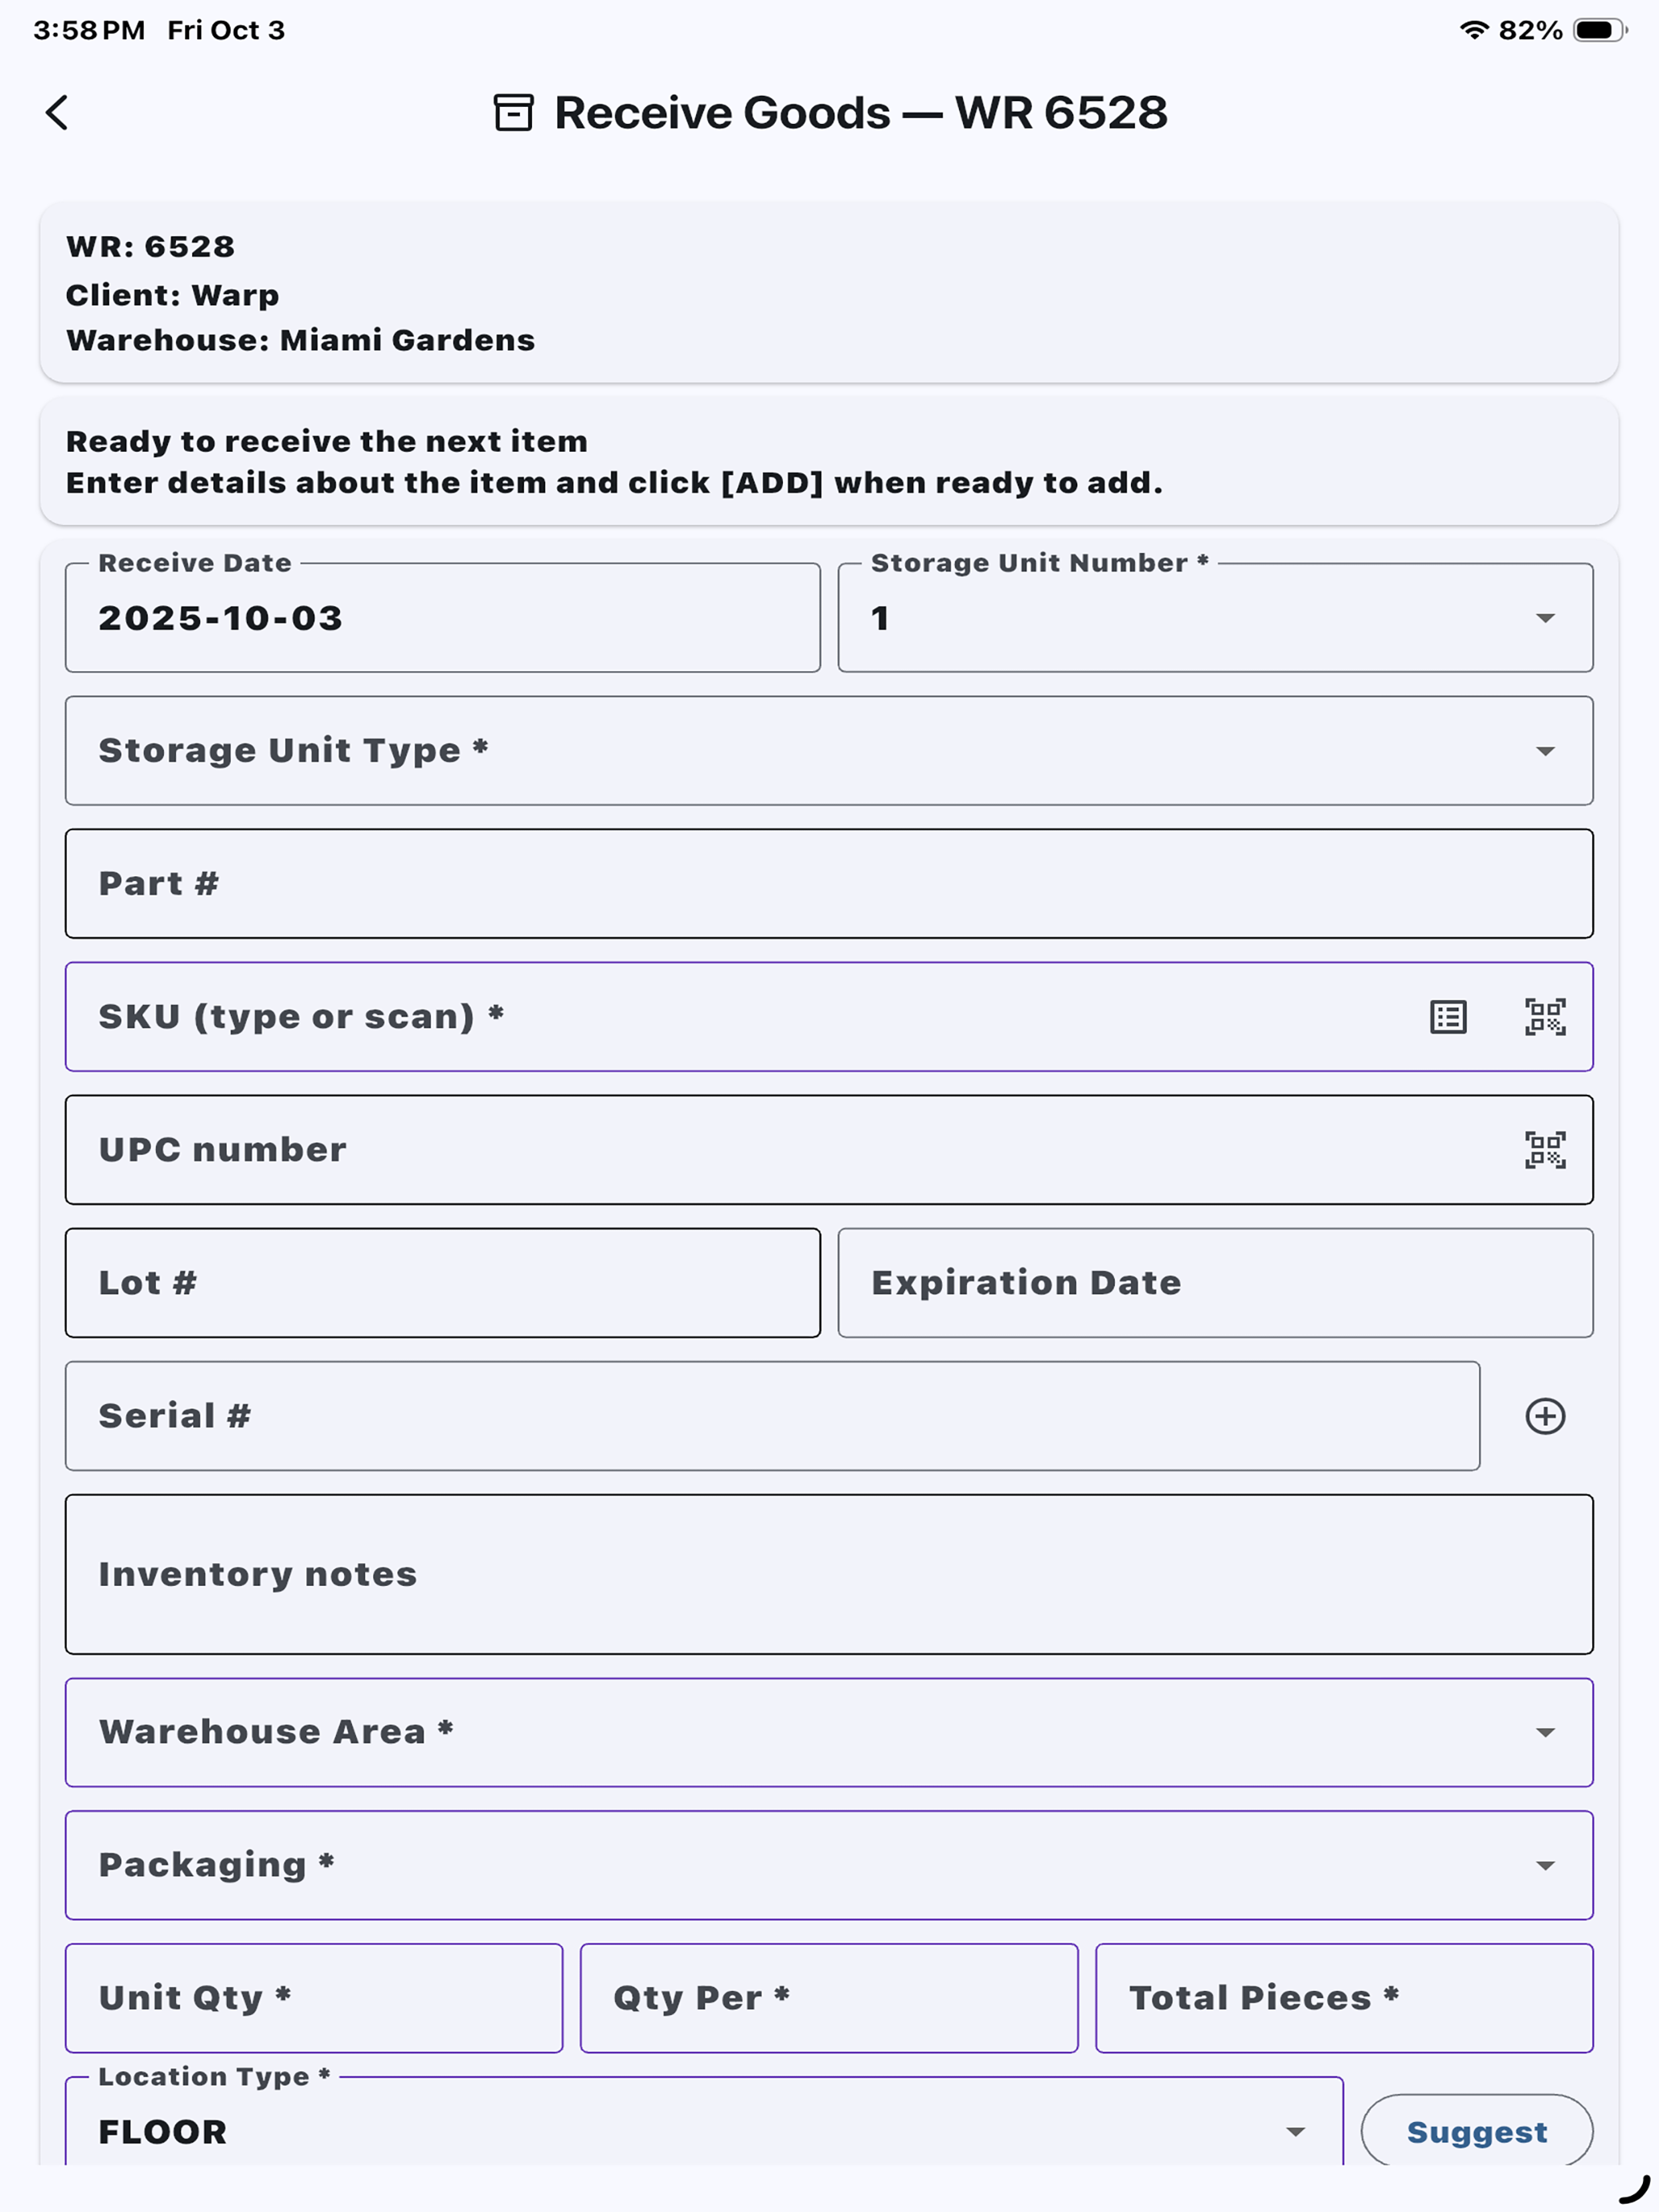
Task: Scan SKU with QR code icon
Action: click(x=1545, y=1017)
